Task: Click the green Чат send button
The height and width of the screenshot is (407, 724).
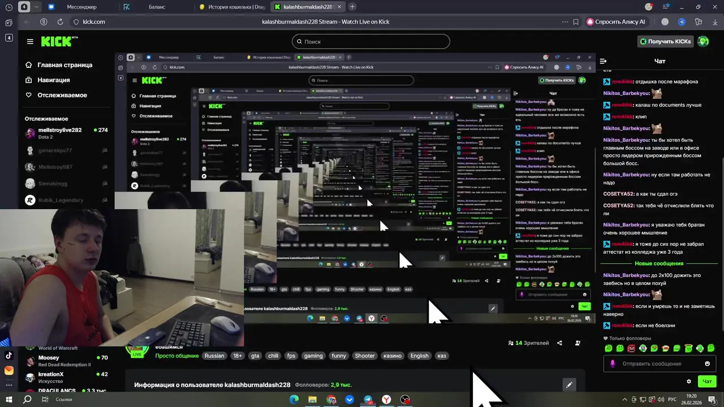Action: click(x=707, y=382)
